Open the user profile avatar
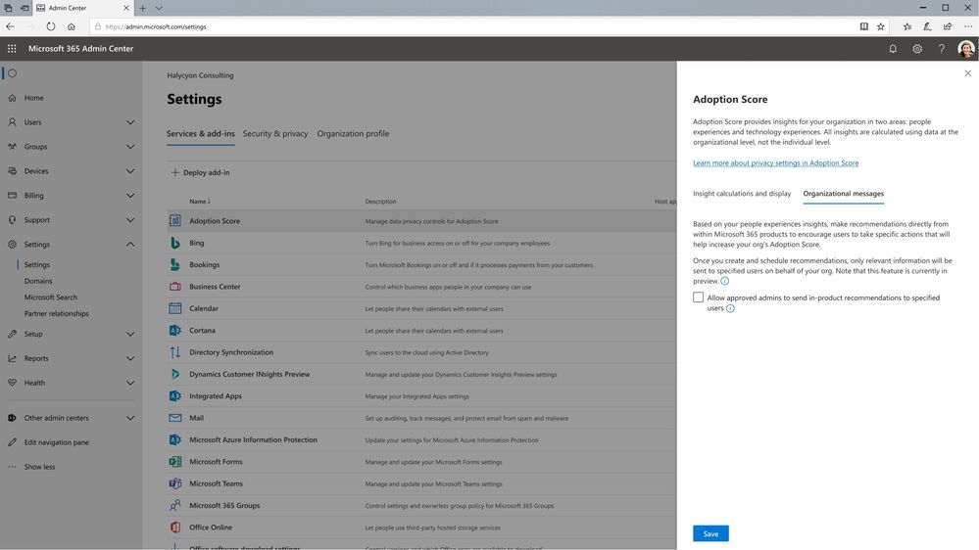This screenshot has width=979, height=550. point(966,49)
